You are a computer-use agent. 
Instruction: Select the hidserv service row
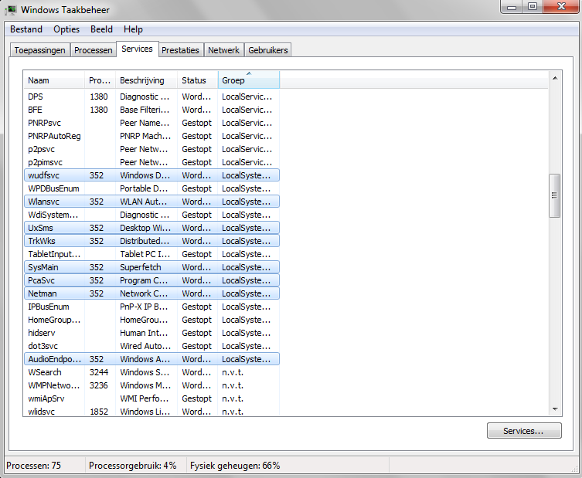151,333
